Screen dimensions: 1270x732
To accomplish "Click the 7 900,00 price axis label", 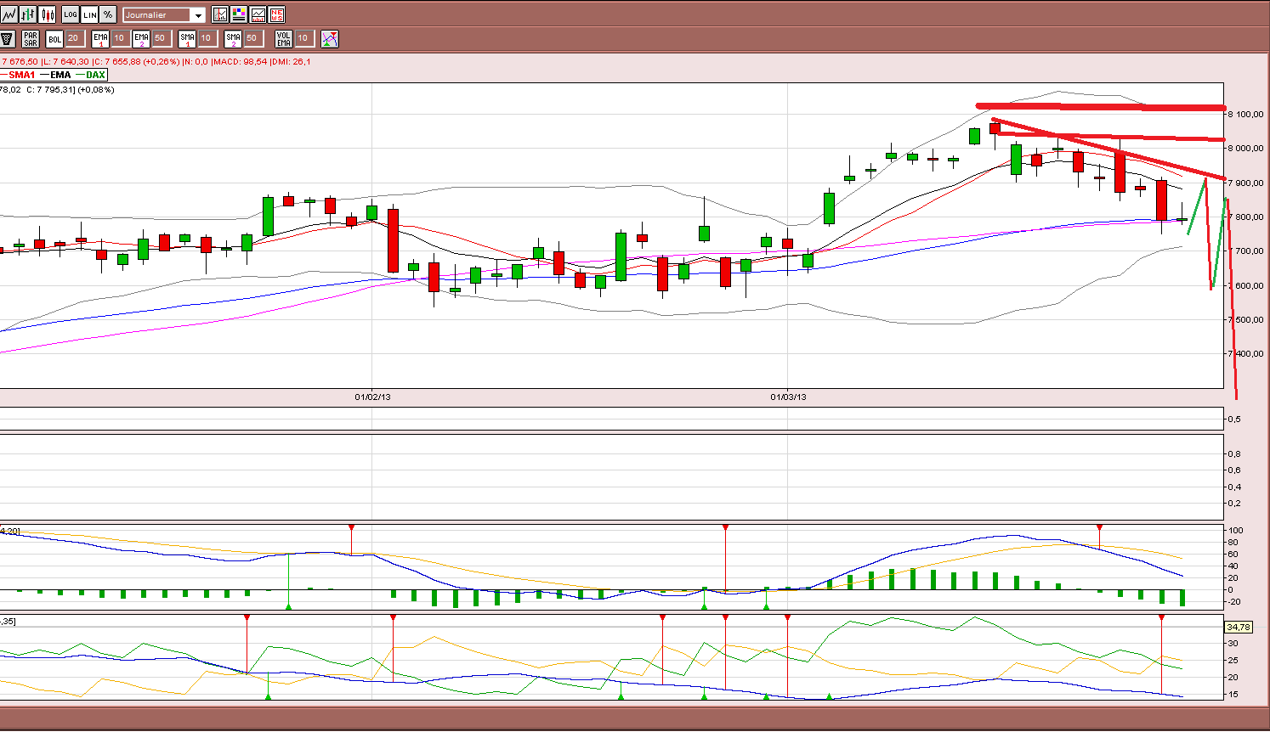I will click(1245, 183).
